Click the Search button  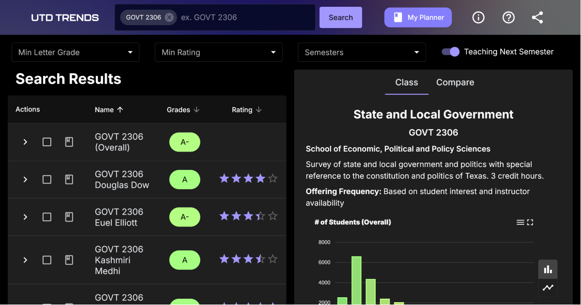pyautogui.click(x=340, y=17)
